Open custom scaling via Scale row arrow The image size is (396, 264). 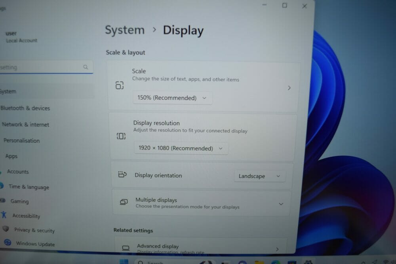pos(289,88)
